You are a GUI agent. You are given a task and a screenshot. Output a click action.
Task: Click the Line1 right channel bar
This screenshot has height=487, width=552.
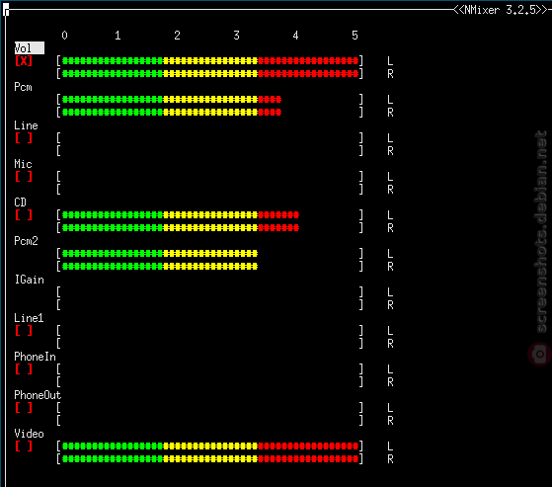click(x=209, y=344)
